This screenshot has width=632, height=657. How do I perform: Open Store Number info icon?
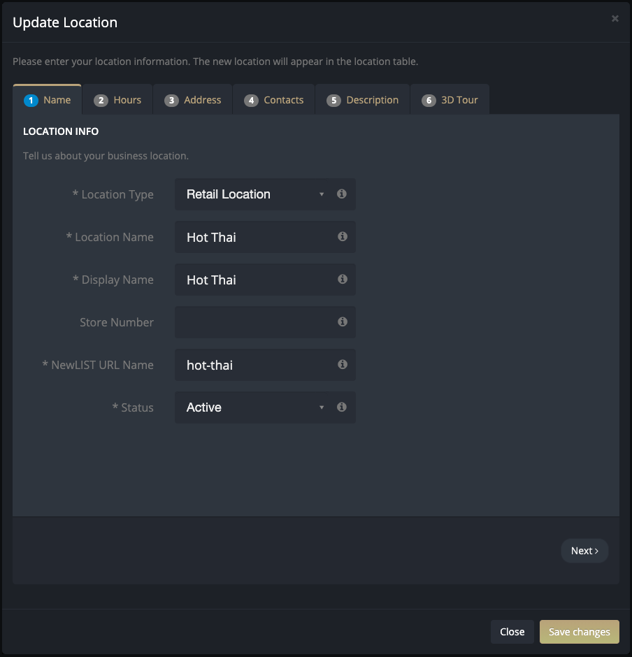pyautogui.click(x=343, y=322)
